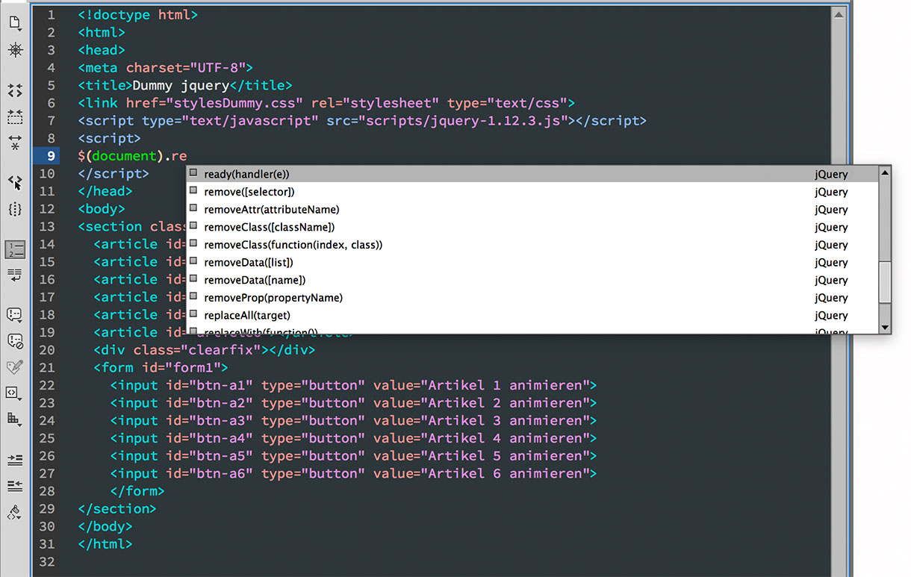Click the Wrap Tag pencil icon
The width and height of the screenshot is (911, 577).
pos(15,367)
